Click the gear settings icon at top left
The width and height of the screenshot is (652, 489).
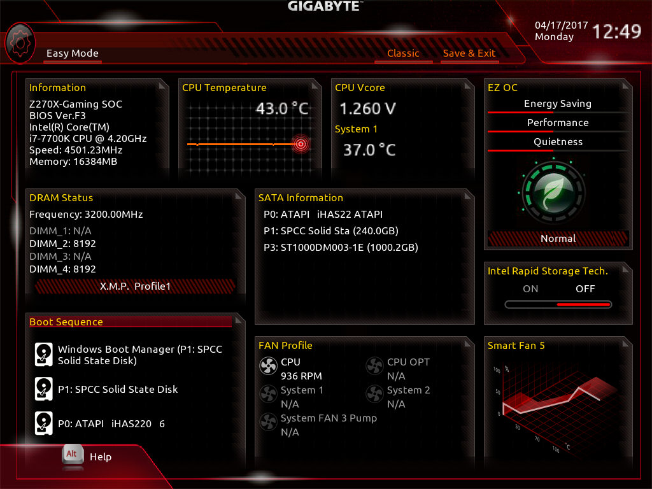(20, 43)
